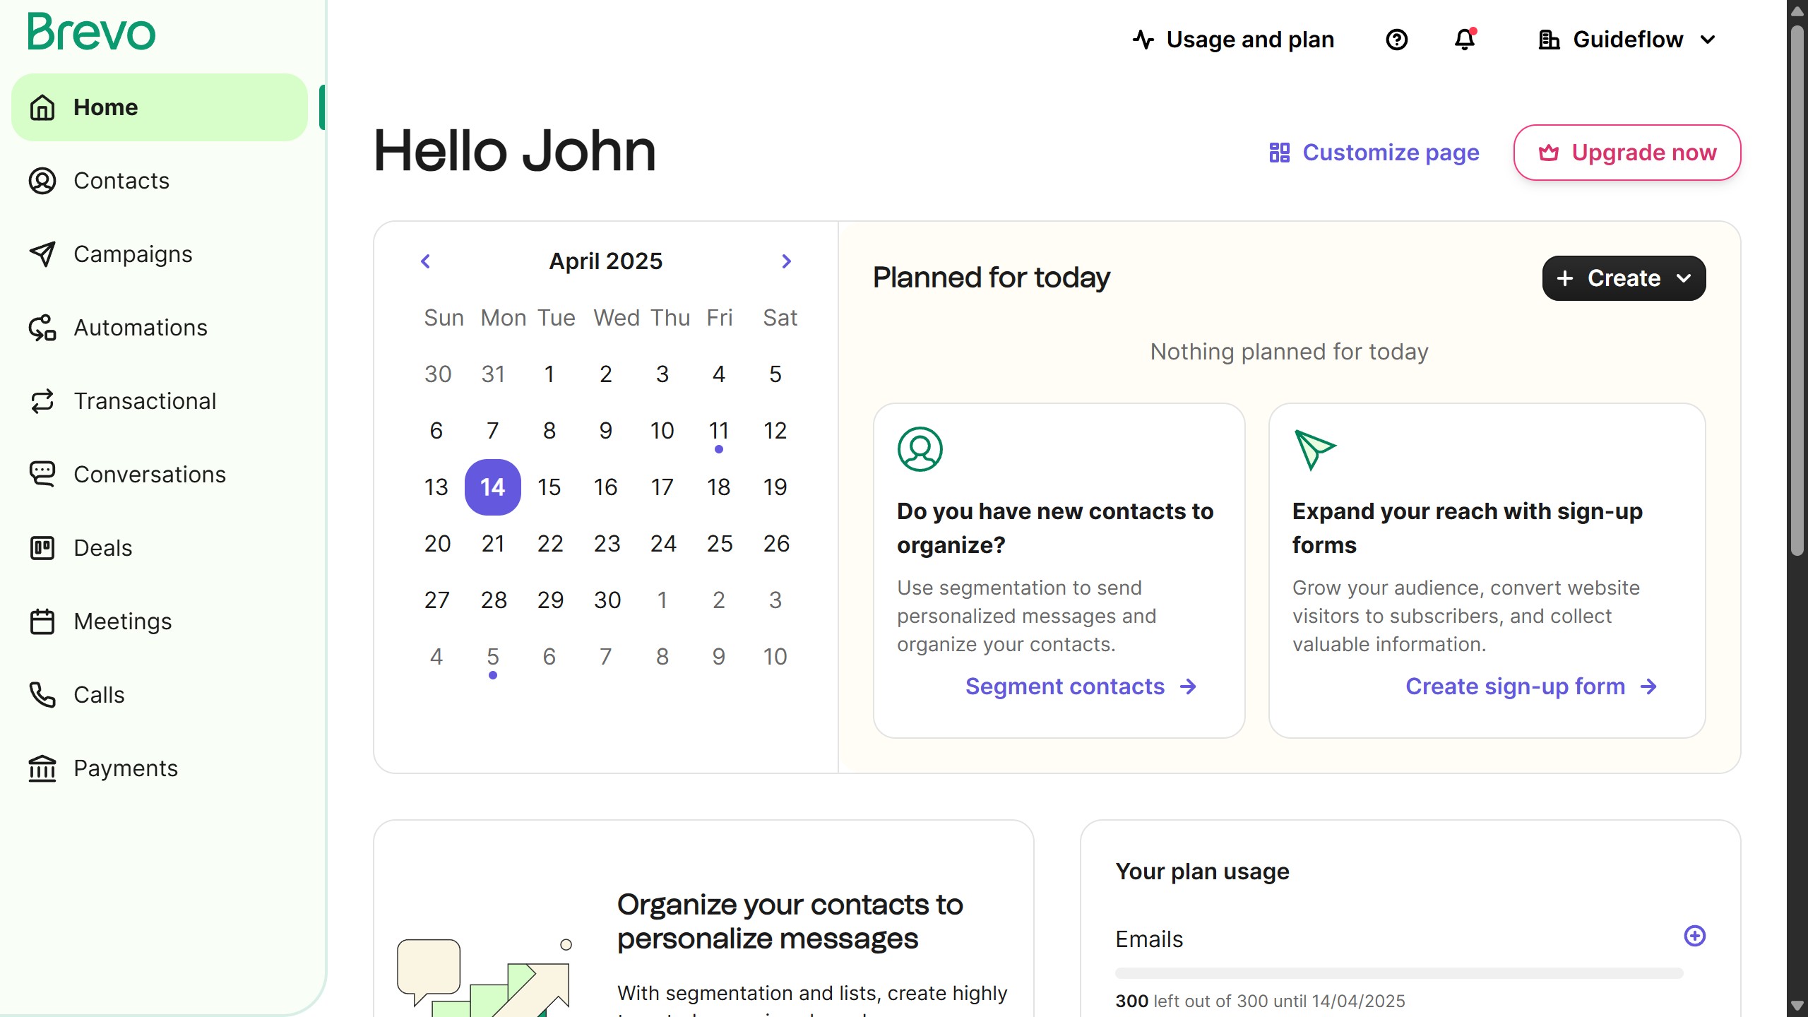Screen dimensions: 1808x1017
Task: Navigate to Transactional in sidebar
Action: pos(145,401)
